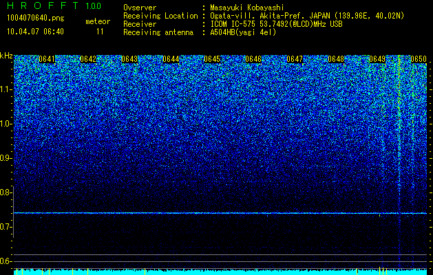Click the 0649 time marker
433x275 pixels.
(377, 59)
